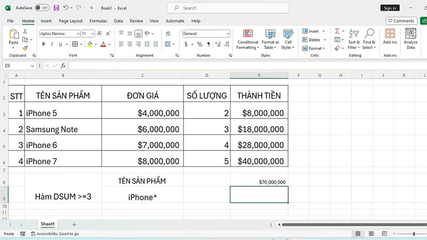Toggle Bold formatting
The height and width of the screenshot is (240, 427).
(x=43, y=44)
